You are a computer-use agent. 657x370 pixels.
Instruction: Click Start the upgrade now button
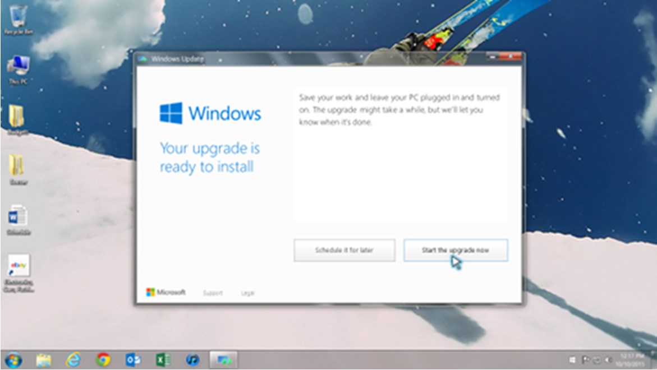click(456, 250)
